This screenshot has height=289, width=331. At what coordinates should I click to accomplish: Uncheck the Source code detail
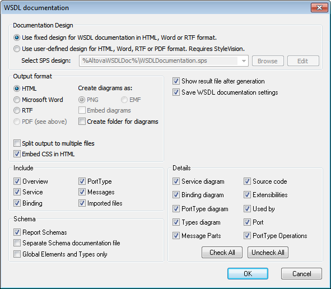click(247, 181)
